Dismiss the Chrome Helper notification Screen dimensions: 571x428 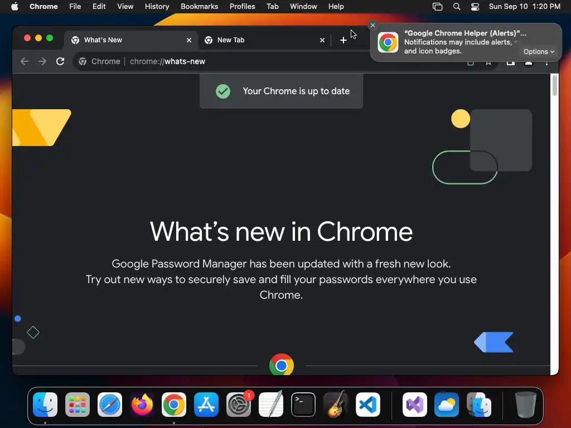[x=372, y=25]
